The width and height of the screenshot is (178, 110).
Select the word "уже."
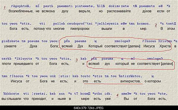click(x=108, y=99)
